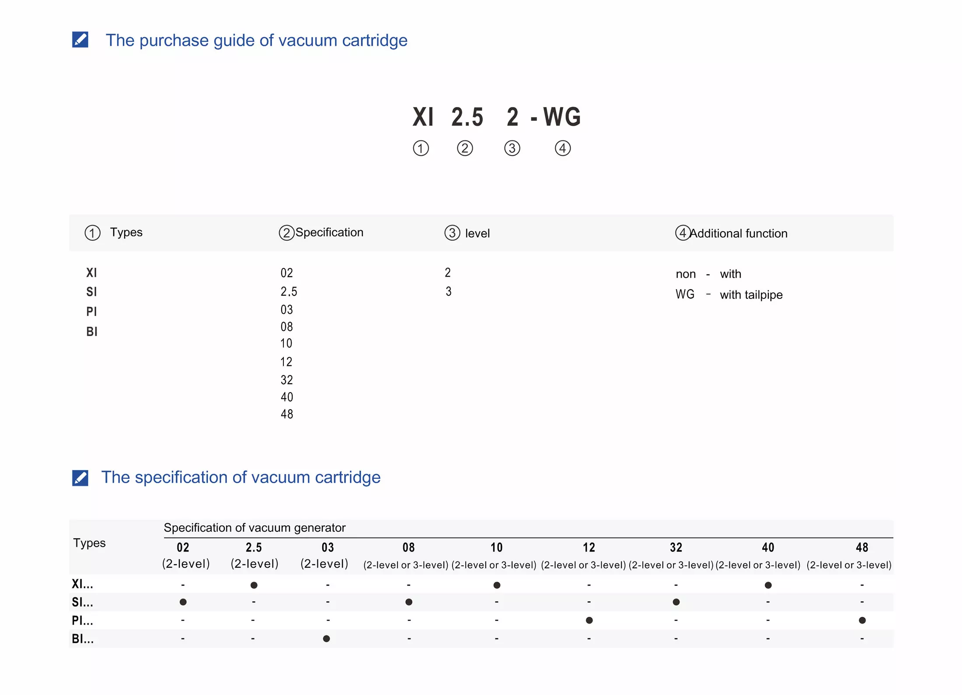This screenshot has height=695, width=962.
Task: Click the blue pencil icon beside specification heading
Action: click(x=80, y=477)
